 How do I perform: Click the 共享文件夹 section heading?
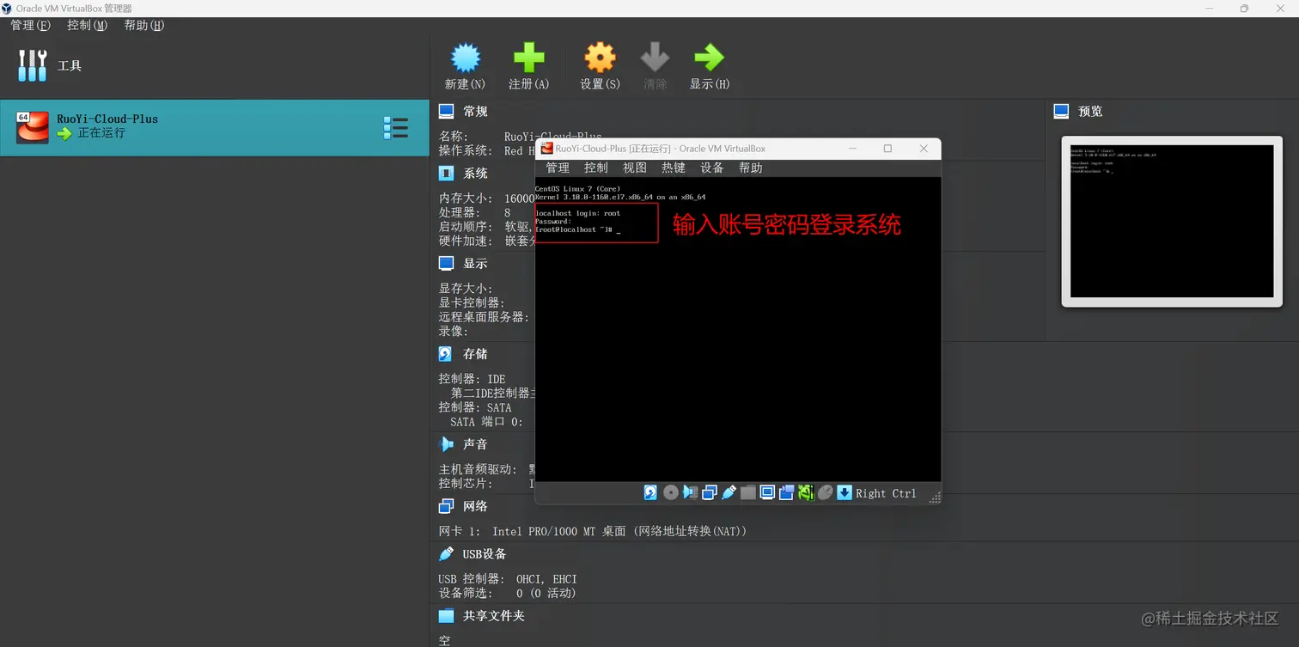pyautogui.click(x=494, y=615)
